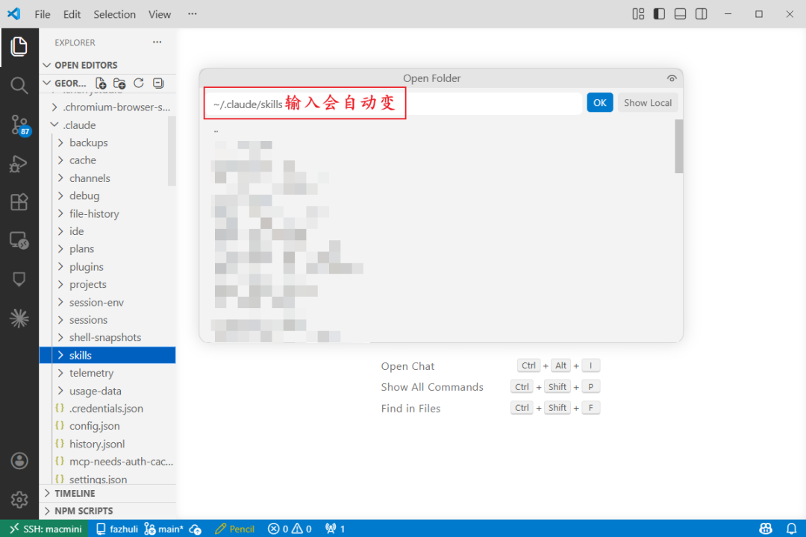Customize layout icon in title bar
The image size is (806, 537).
(638, 14)
